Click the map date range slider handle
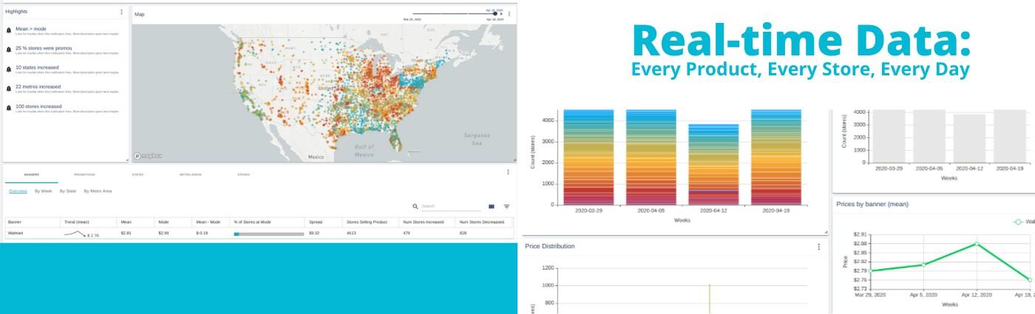Viewport: 1035px width, 314px height. tap(495, 13)
